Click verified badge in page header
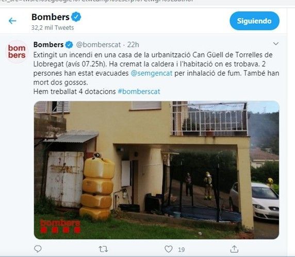Image resolution: width=295 pixels, height=257 pixels. (76, 16)
